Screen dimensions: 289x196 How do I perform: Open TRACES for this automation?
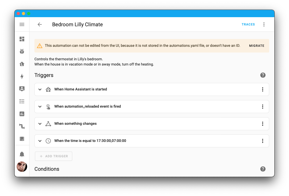(x=248, y=24)
